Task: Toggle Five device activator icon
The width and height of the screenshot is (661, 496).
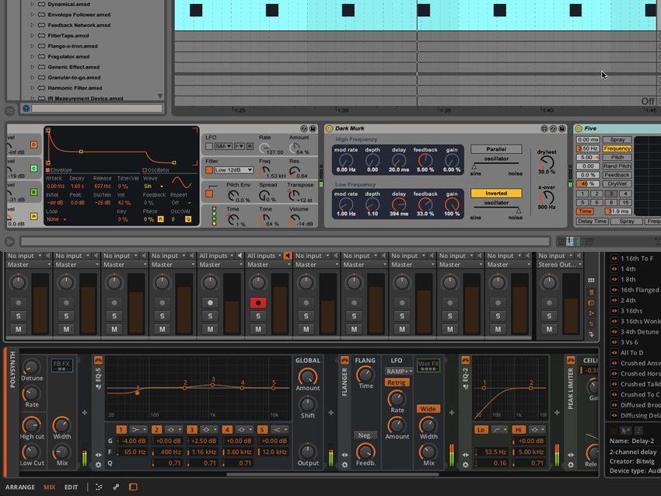Action: [579, 128]
